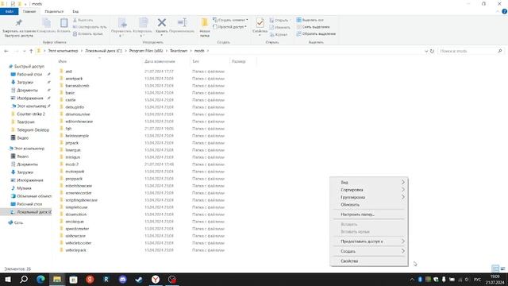Select Telegram Desktop in the sidebar
The image size is (508, 286).
tap(33, 130)
